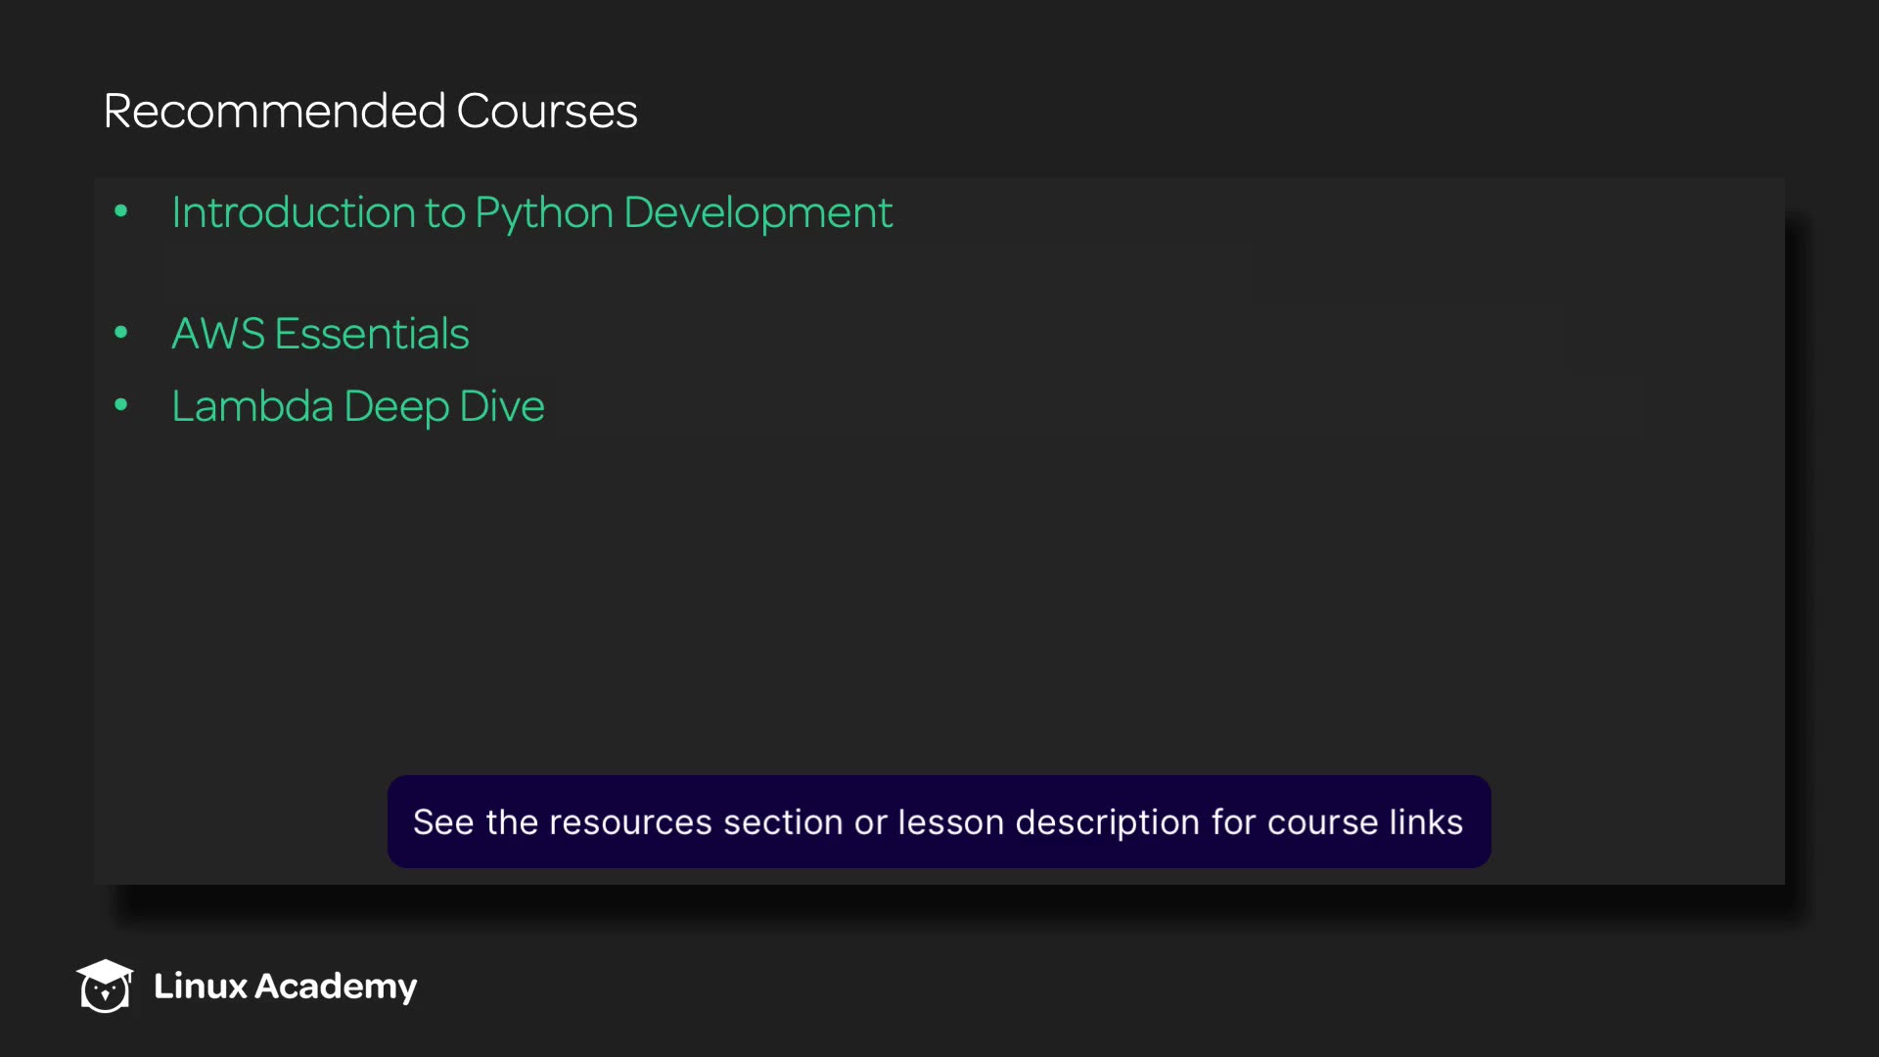The height and width of the screenshot is (1057, 1879).
Task: Click the words course links in the caption
Action: point(1364,822)
